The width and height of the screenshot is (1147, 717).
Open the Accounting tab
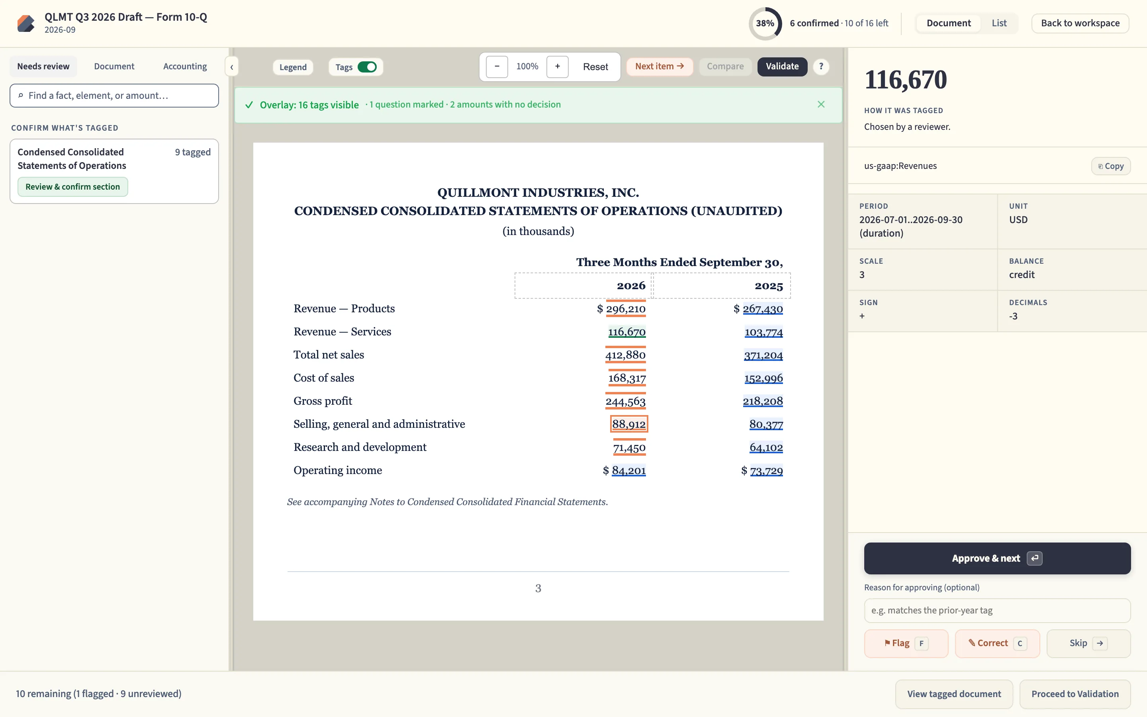(185, 67)
